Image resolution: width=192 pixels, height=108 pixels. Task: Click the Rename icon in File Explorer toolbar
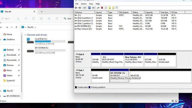(41, 19)
